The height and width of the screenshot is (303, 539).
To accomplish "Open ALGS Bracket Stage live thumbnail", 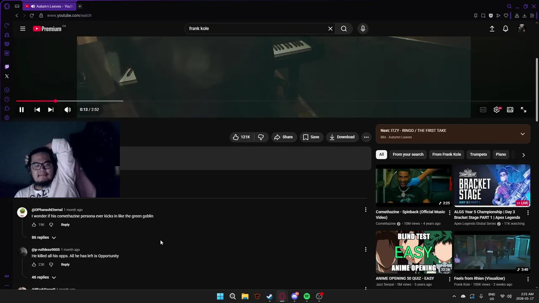I will [492, 186].
